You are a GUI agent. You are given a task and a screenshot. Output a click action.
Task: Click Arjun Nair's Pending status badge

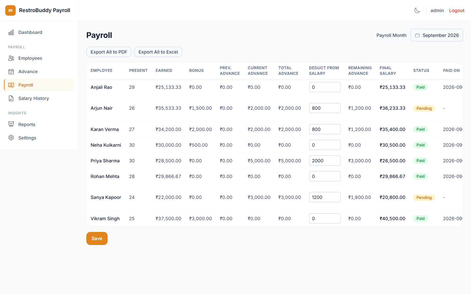tap(424, 108)
